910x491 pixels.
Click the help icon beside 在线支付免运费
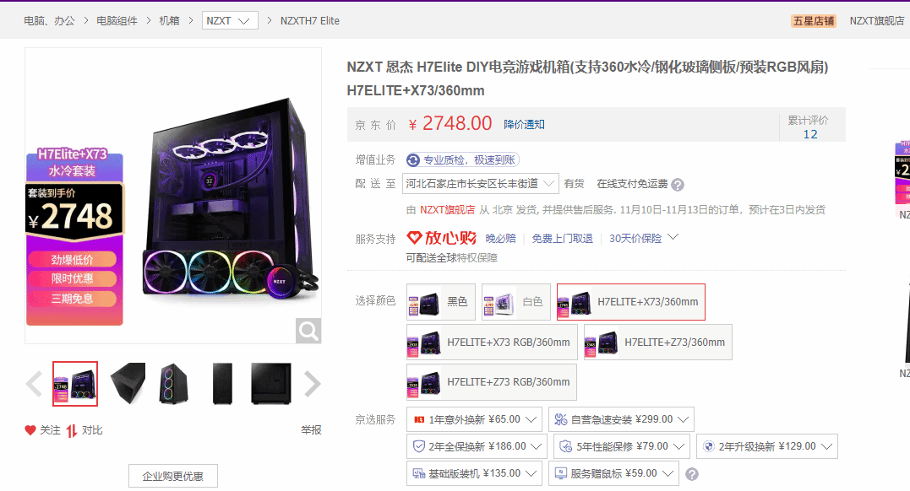coord(678,185)
